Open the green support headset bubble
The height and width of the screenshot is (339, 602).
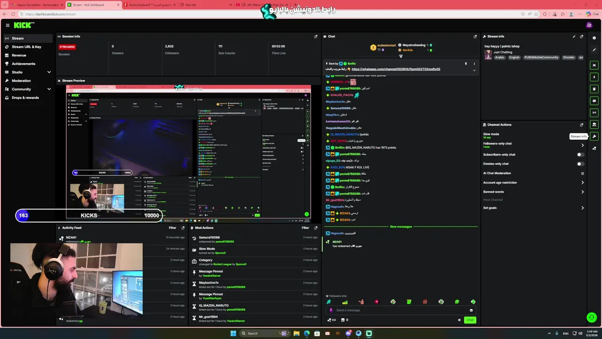[x=592, y=318]
